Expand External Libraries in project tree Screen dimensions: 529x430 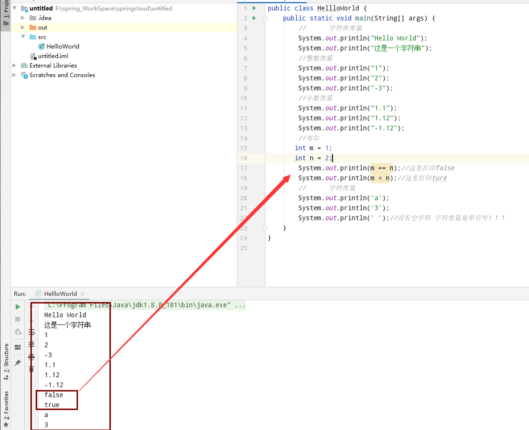14,66
